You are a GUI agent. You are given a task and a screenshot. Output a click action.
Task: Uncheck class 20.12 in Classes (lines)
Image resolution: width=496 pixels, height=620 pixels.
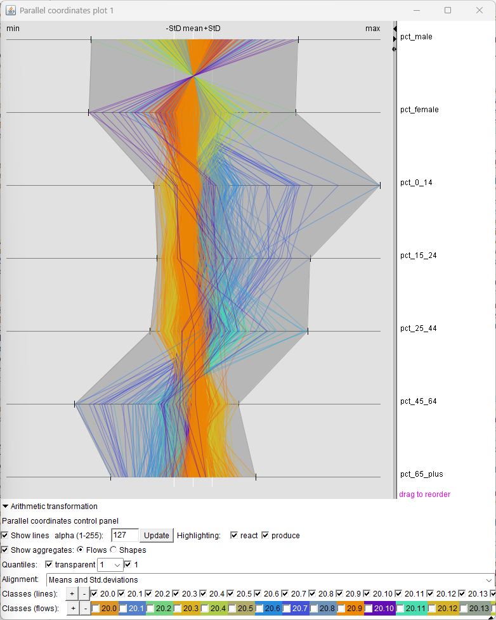430,593
